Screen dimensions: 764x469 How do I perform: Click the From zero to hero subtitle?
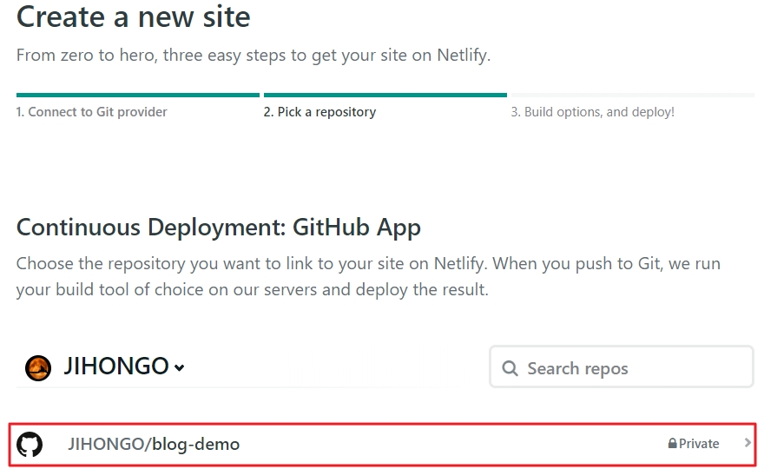(x=254, y=55)
